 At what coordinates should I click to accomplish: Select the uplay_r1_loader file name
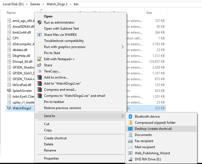pos(23,102)
